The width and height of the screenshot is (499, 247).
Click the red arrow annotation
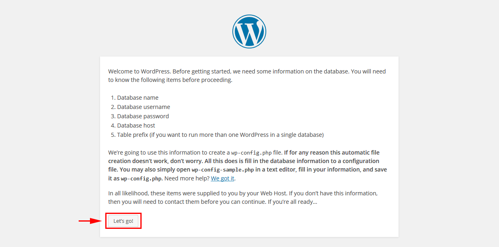[90, 221]
